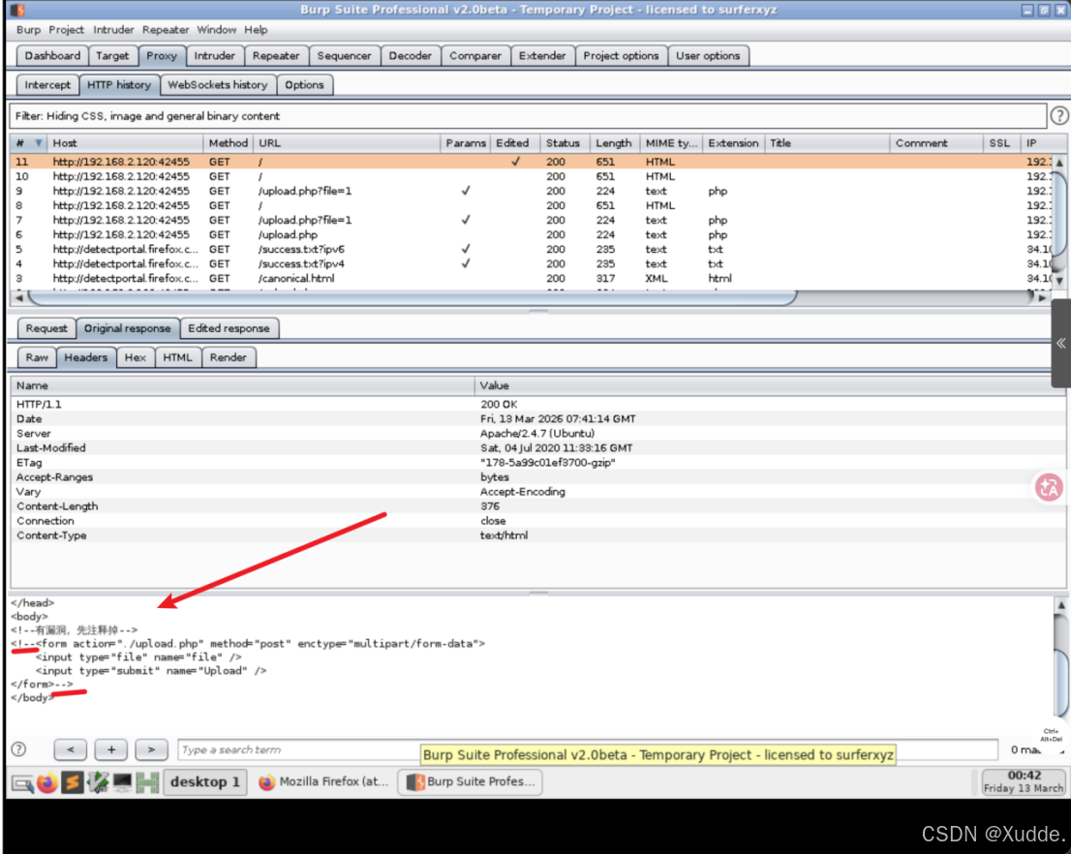This screenshot has height=854, width=1071.
Task: Go to User options tab
Action: click(708, 56)
